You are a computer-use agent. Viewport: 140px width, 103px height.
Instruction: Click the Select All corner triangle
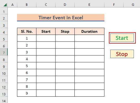point(5,5)
